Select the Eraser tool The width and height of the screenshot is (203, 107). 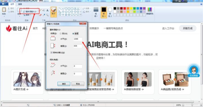click(x=41, y=15)
